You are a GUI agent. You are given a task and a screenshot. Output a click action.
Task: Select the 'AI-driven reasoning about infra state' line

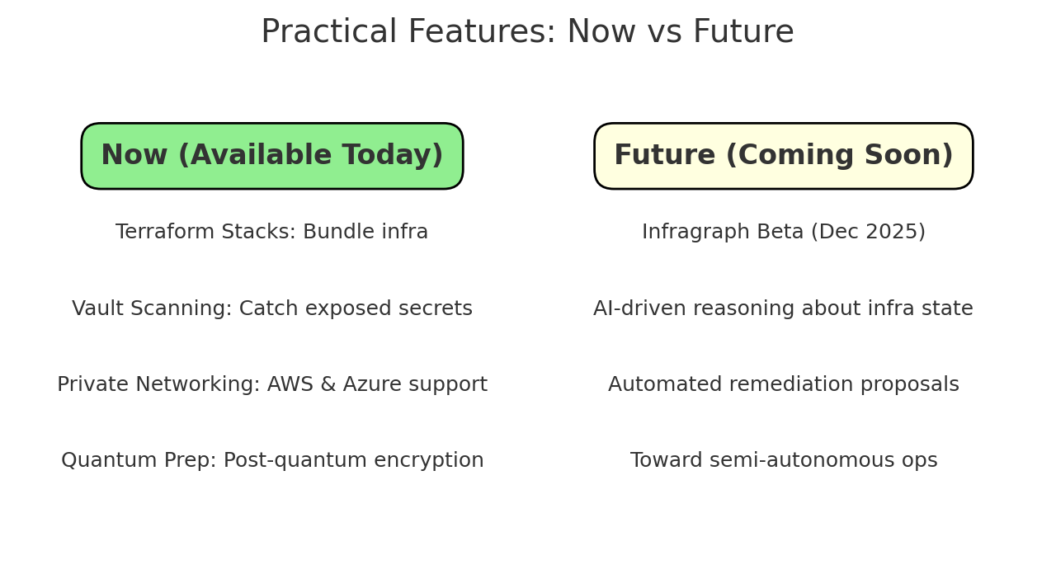click(x=783, y=309)
